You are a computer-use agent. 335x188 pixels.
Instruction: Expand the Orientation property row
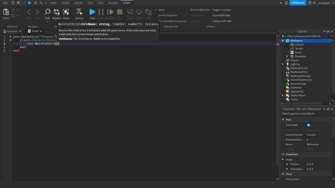287,169
